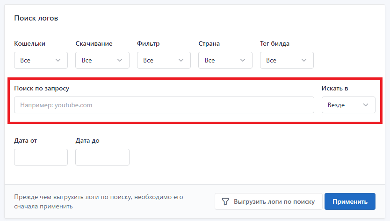Click the funnel icon on the export button
Viewport: 390px width, 221px height.
(x=225, y=202)
